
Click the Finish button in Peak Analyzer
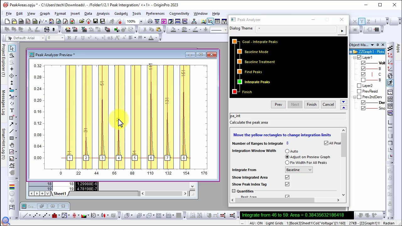tap(312, 105)
